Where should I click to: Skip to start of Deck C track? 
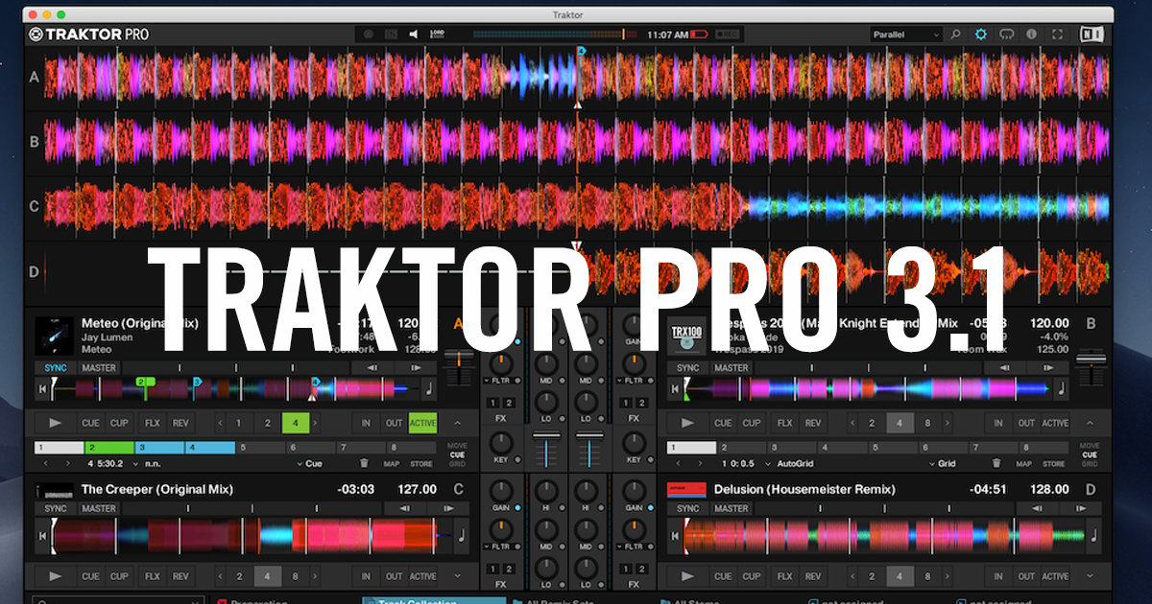point(42,535)
